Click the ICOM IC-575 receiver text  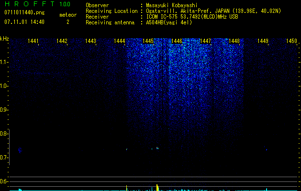click(x=192, y=17)
